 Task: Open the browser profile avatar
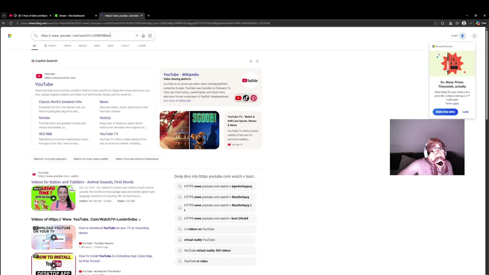click(x=464, y=23)
